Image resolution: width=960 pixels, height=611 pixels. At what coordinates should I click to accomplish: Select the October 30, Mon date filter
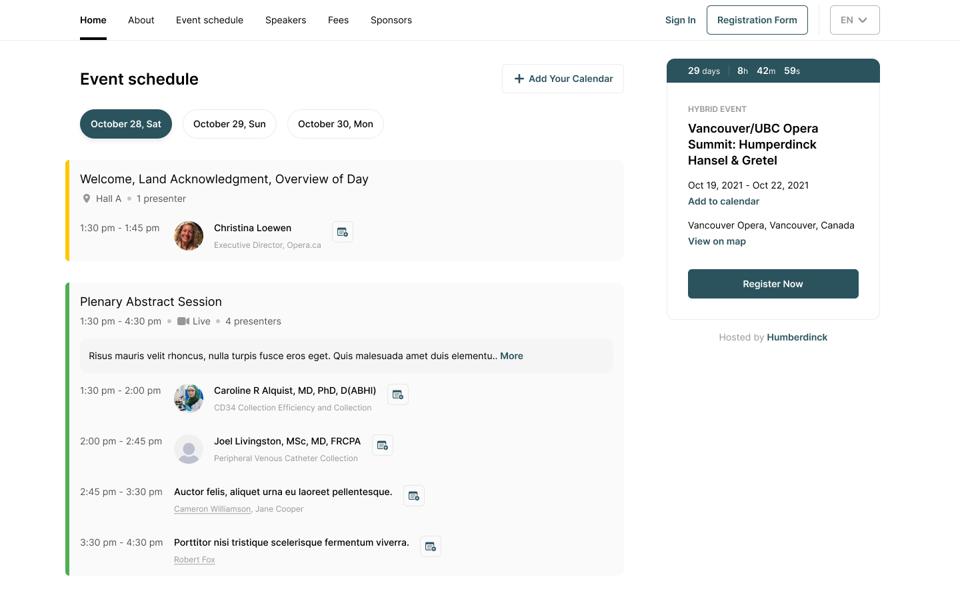335,123
